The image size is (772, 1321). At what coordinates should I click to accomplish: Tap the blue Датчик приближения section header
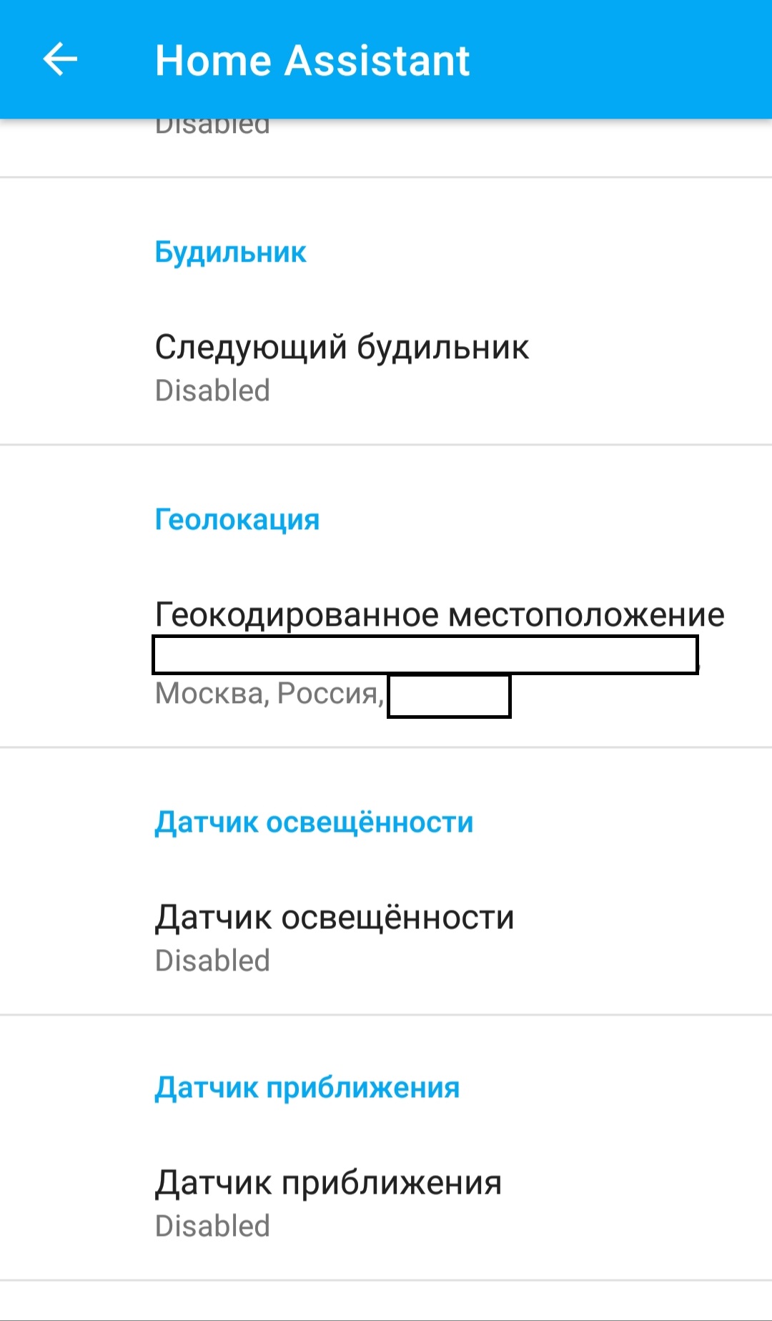[x=307, y=1088]
